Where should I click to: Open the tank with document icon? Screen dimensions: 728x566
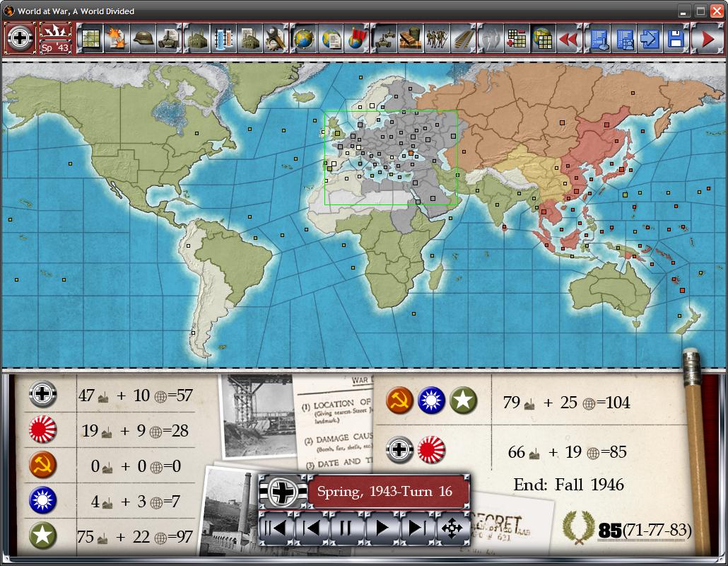coord(170,38)
